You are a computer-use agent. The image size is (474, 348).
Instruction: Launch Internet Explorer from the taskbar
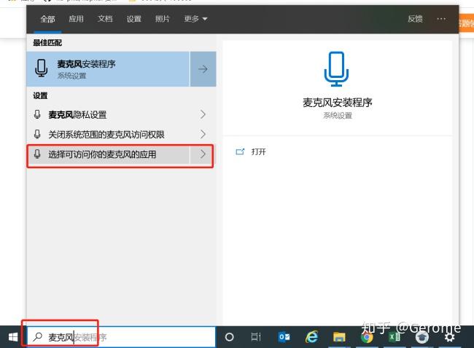tap(311, 337)
